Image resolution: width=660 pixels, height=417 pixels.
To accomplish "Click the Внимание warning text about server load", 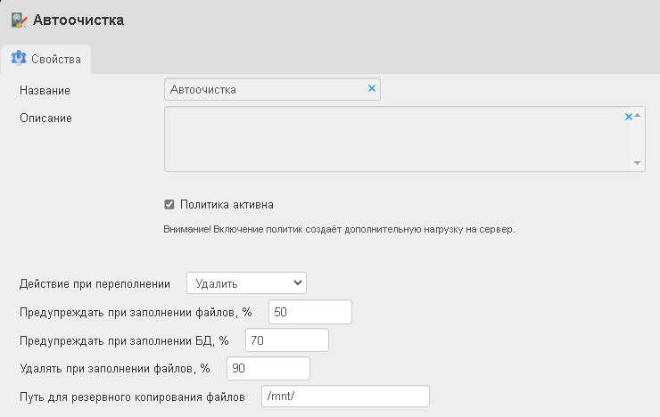I will pyautogui.click(x=340, y=229).
